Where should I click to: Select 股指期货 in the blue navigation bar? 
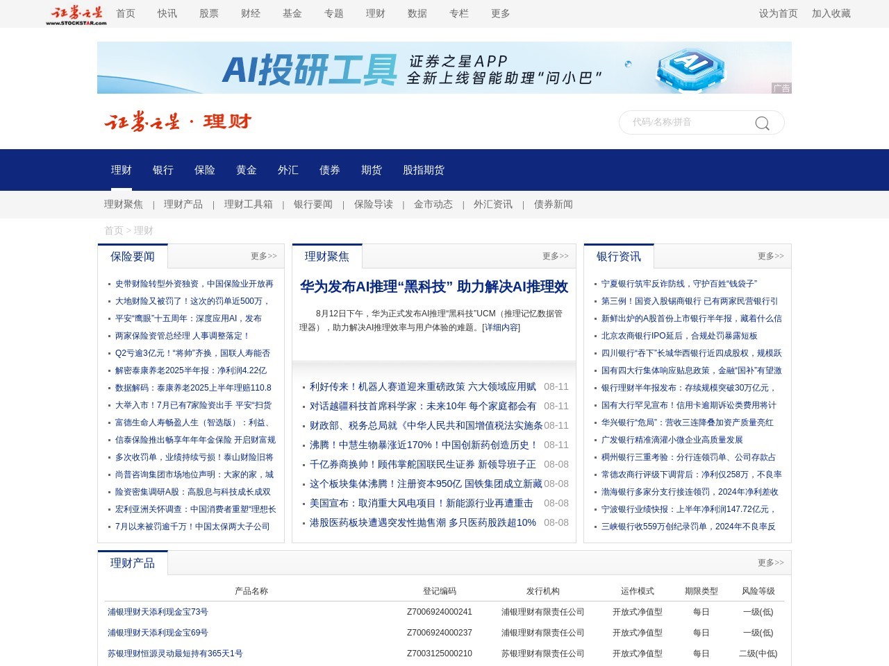[424, 169]
